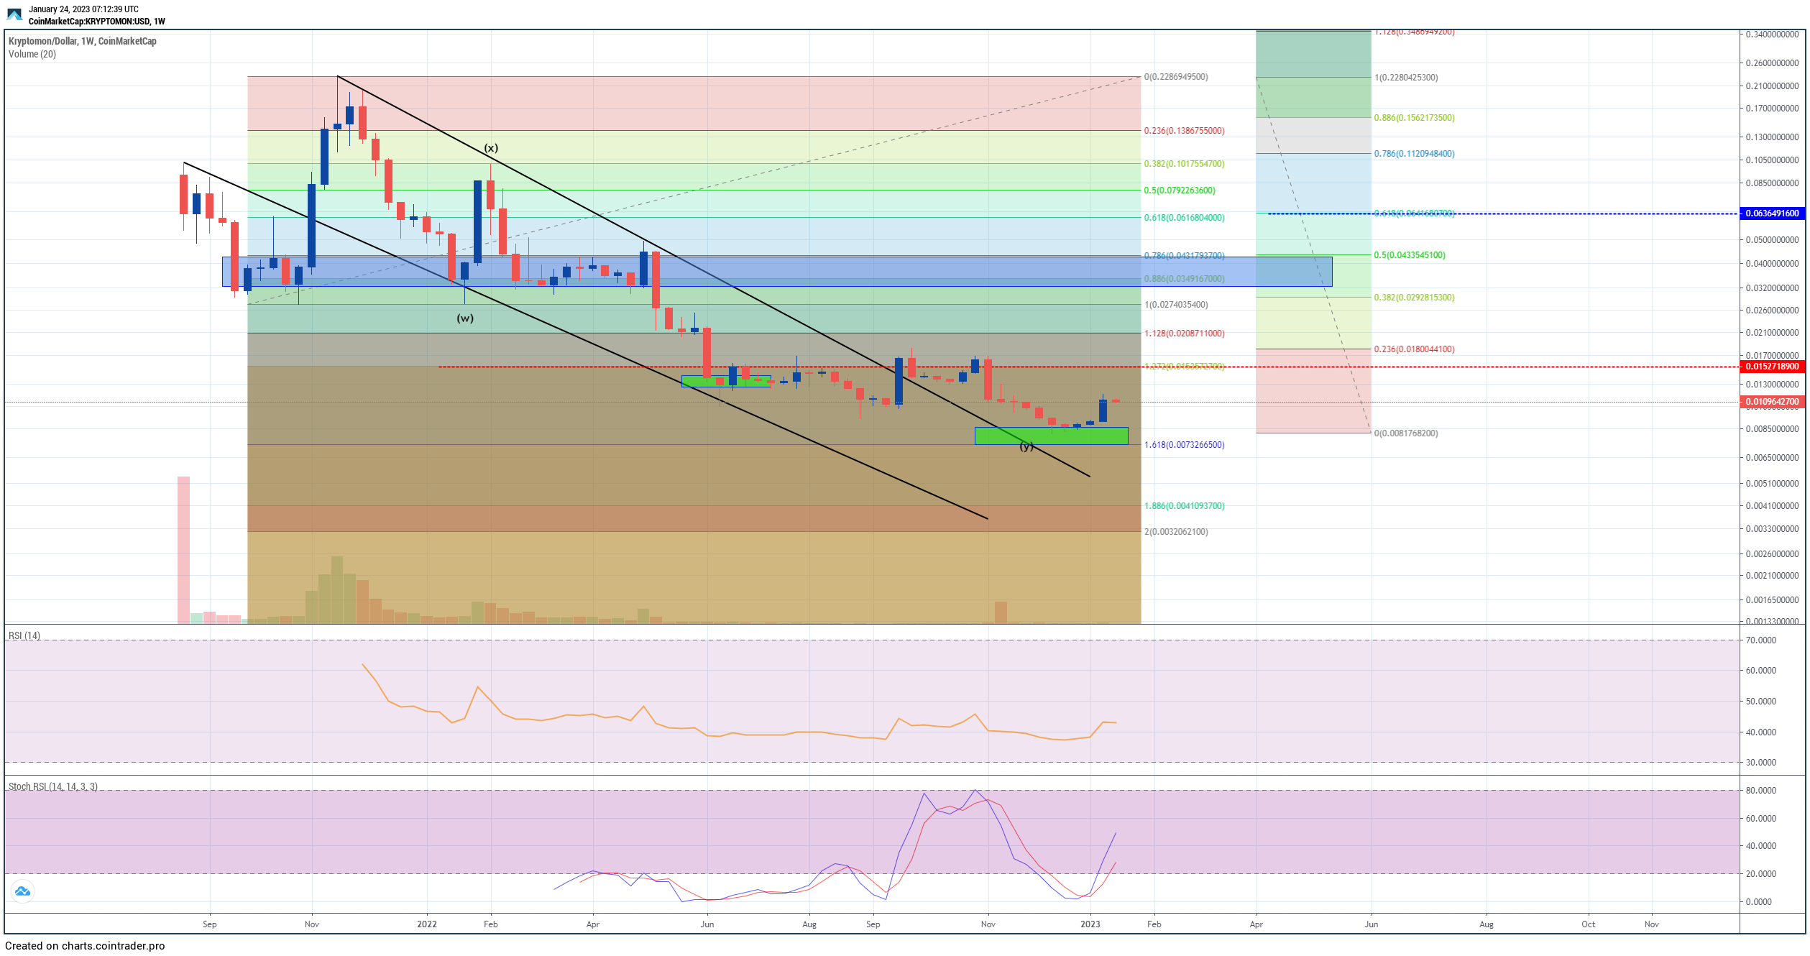
Task: Click the Kryptomon/Dollar, 1W, CoinMarketCap legend title
Action: click(82, 41)
